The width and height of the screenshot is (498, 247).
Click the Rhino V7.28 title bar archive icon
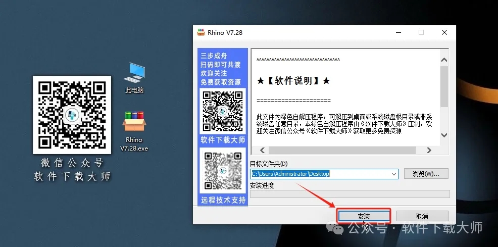point(201,32)
